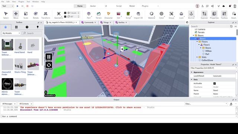Open the Script ribbon tab

(x=119, y=6)
